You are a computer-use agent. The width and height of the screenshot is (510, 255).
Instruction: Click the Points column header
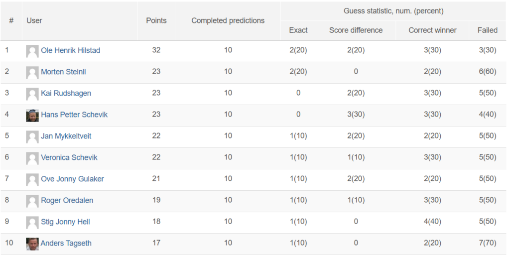click(156, 21)
